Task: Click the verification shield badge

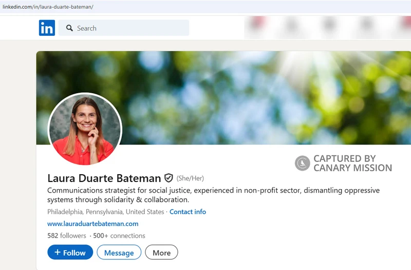Action: (x=169, y=178)
